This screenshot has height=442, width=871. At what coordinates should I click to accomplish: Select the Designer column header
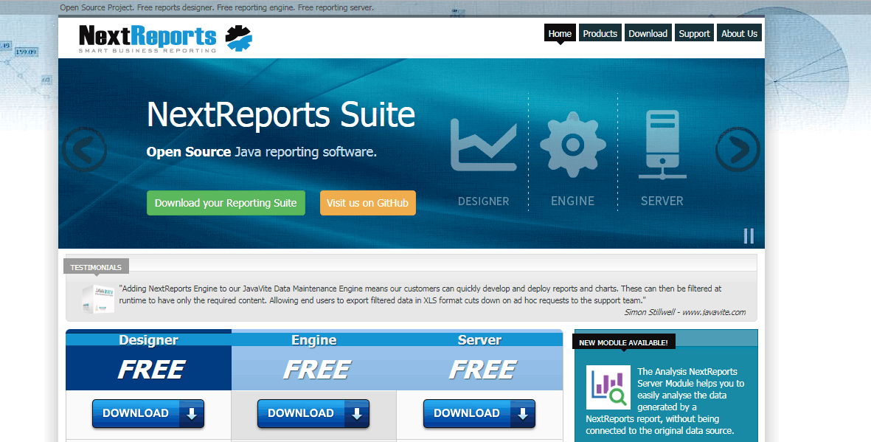(x=148, y=339)
